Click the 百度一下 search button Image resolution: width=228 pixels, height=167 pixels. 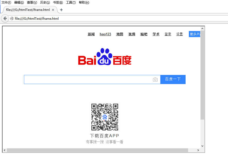click(x=173, y=79)
